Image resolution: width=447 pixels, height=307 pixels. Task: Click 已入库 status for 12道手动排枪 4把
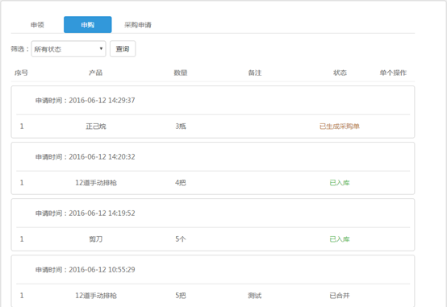click(340, 183)
